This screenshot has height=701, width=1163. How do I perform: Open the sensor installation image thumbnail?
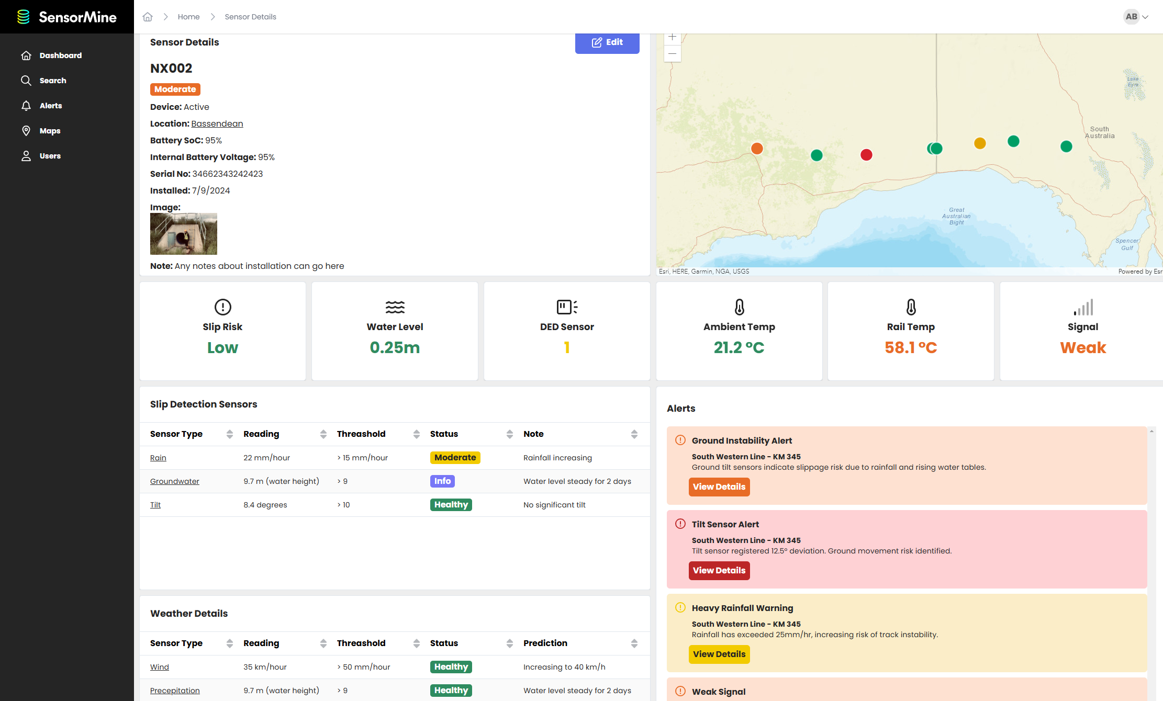click(184, 234)
